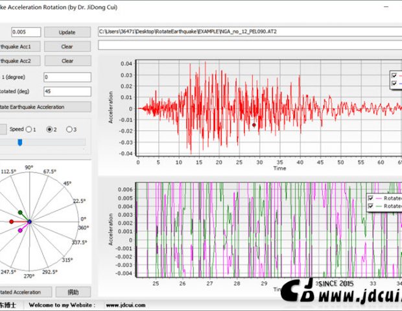
Task: Clear the Earthquake Acc2 file
Action: 67,61
